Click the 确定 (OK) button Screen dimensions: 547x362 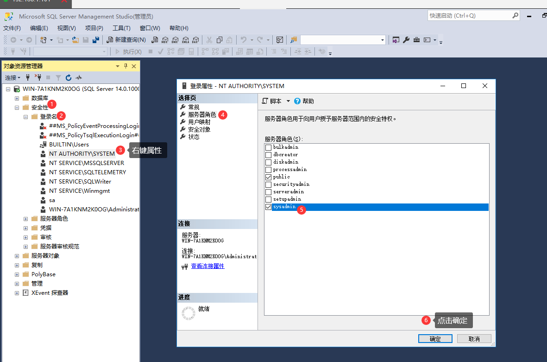pos(435,339)
